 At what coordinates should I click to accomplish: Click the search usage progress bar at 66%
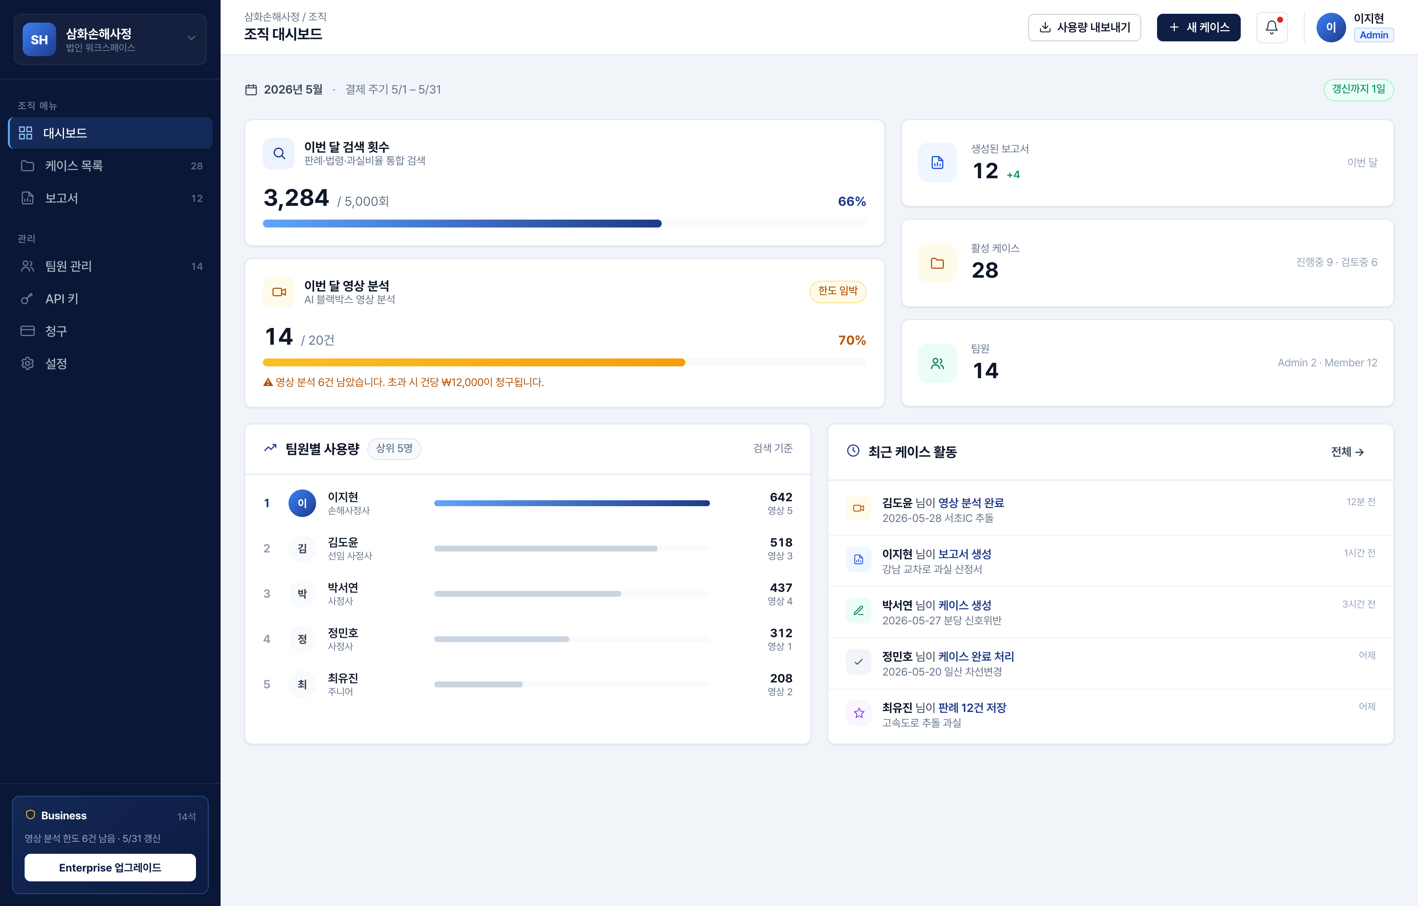[564, 224]
